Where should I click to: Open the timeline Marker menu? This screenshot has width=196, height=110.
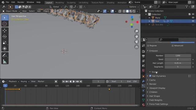pyautogui.click(x=41, y=82)
